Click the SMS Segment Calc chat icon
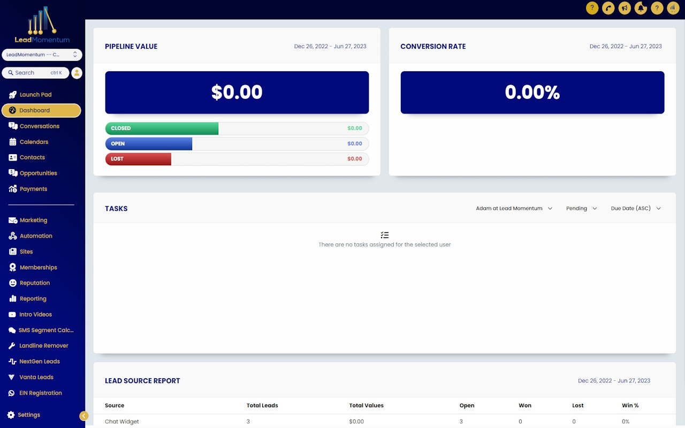 pyautogui.click(x=12, y=330)
